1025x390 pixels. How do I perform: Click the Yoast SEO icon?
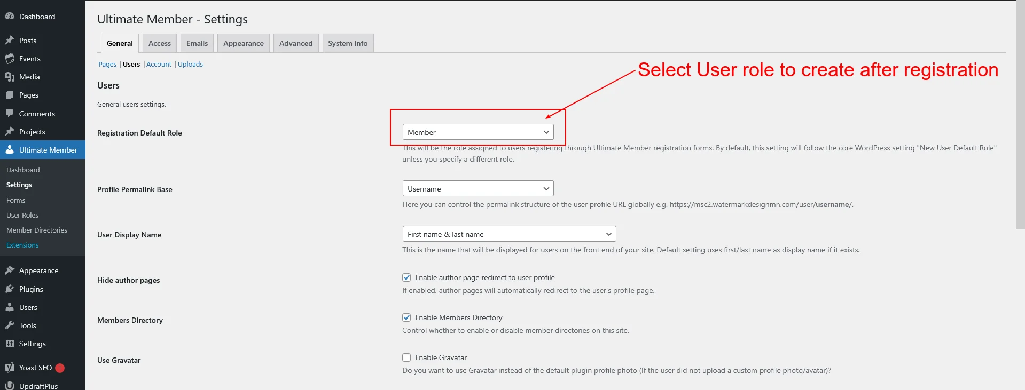10,368
